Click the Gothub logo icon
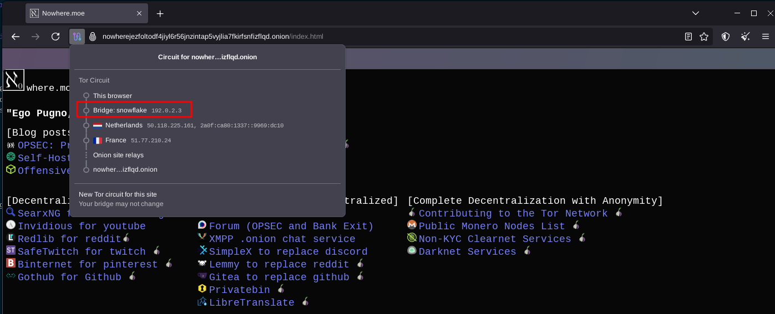Viewport: 775px width, 314px height. point(11,276)
